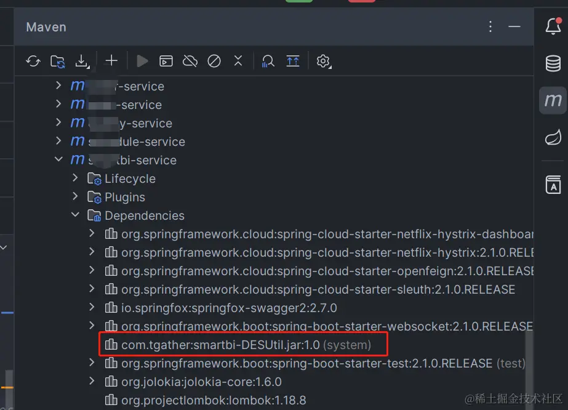Image resolution: width=568 pixels, height=410 pixels.
Task: Expand the 'y-service' module
Action: point(58,123)
